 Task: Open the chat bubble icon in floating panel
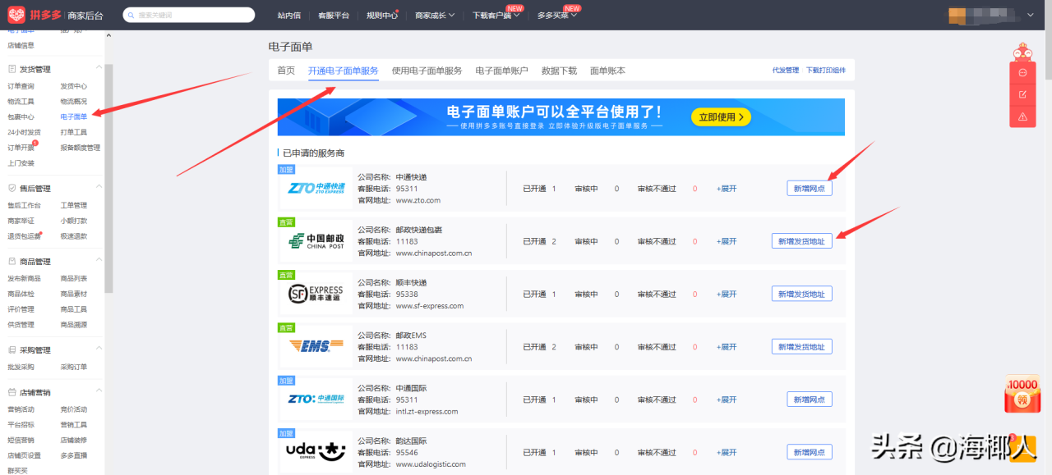point(1022,72)
